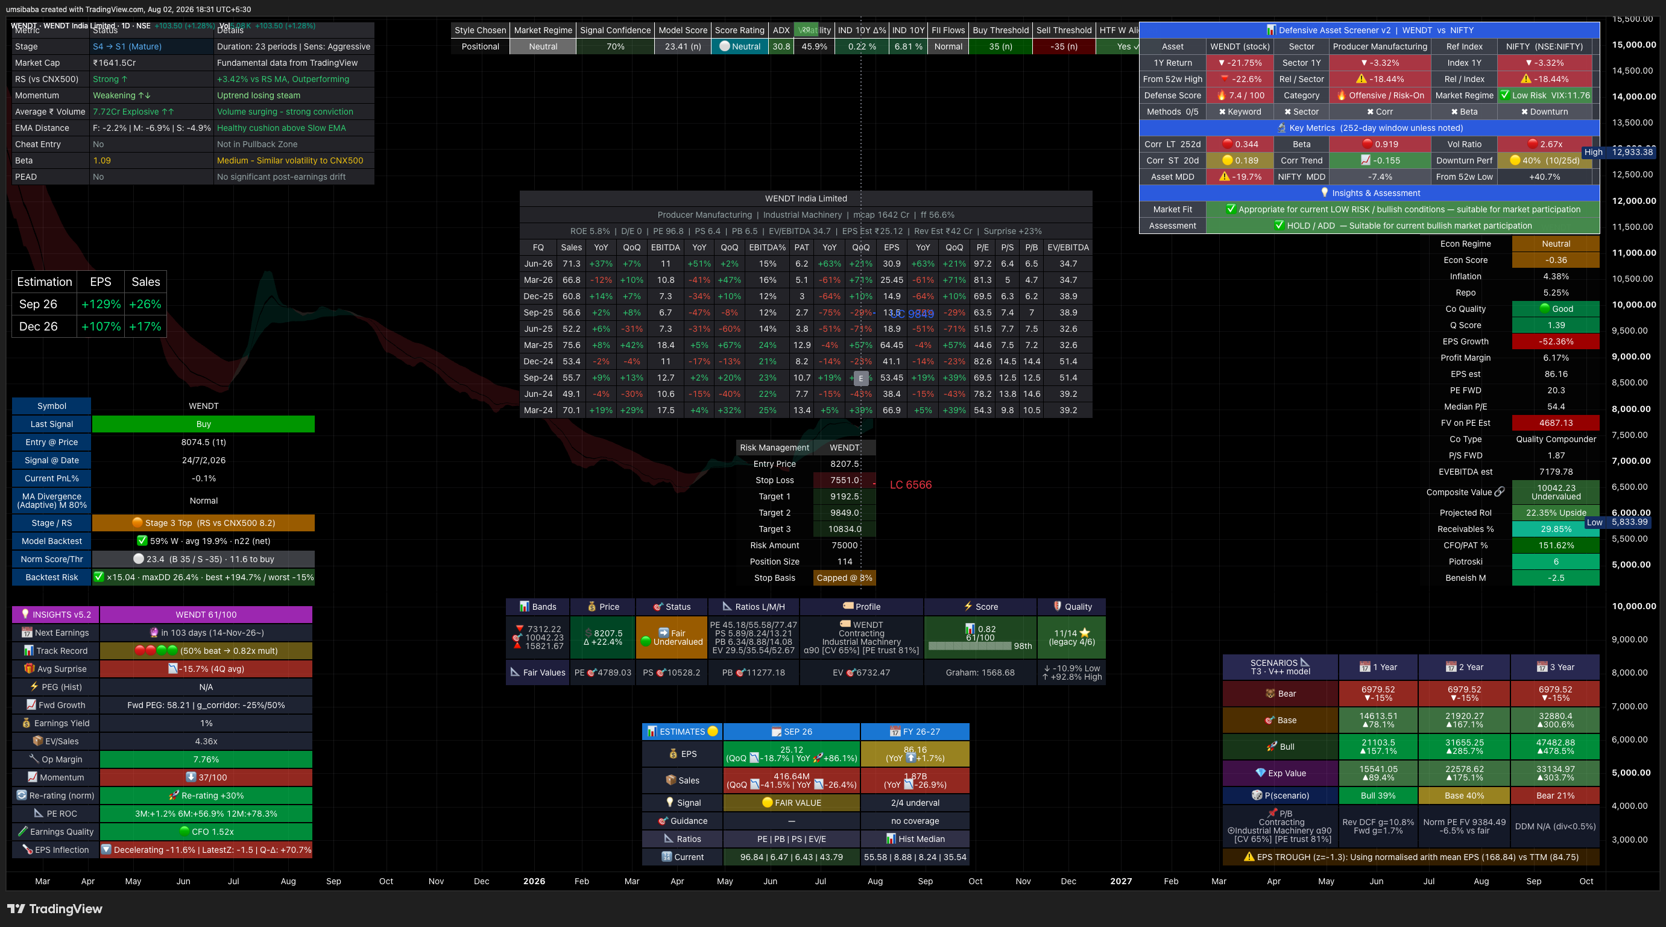
Task: Click the target icon beside Base scenario
Action: click(1270, 720)
